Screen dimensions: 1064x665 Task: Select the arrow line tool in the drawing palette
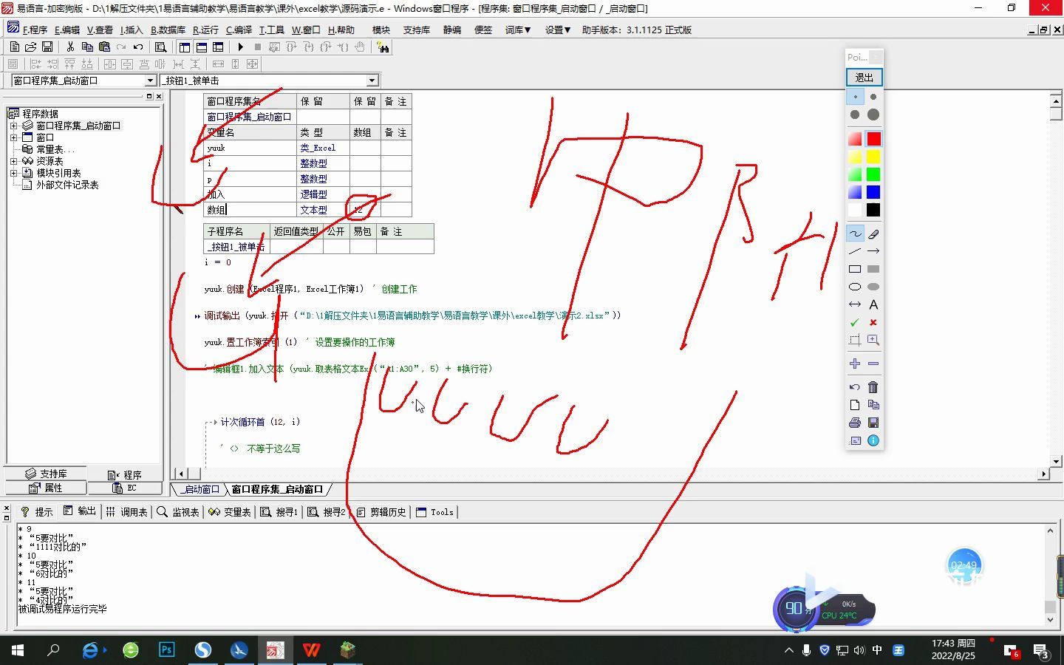tap(873, 251)
